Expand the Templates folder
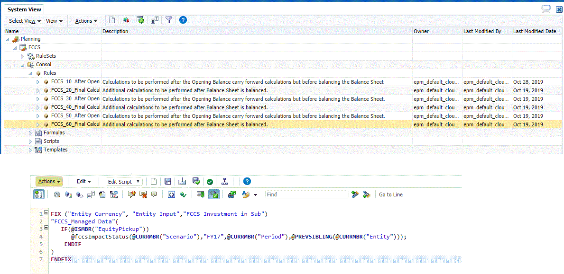Image resolution: width=564 pixels, height=274 pixels. [x=30, y=150]
